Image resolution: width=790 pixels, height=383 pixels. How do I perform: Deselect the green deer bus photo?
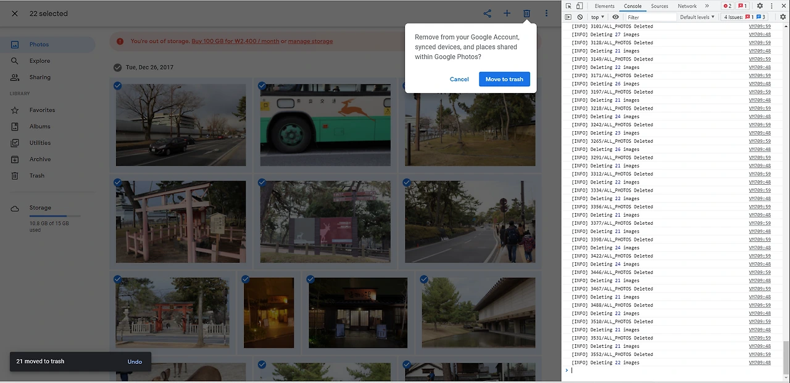point(262,86)
